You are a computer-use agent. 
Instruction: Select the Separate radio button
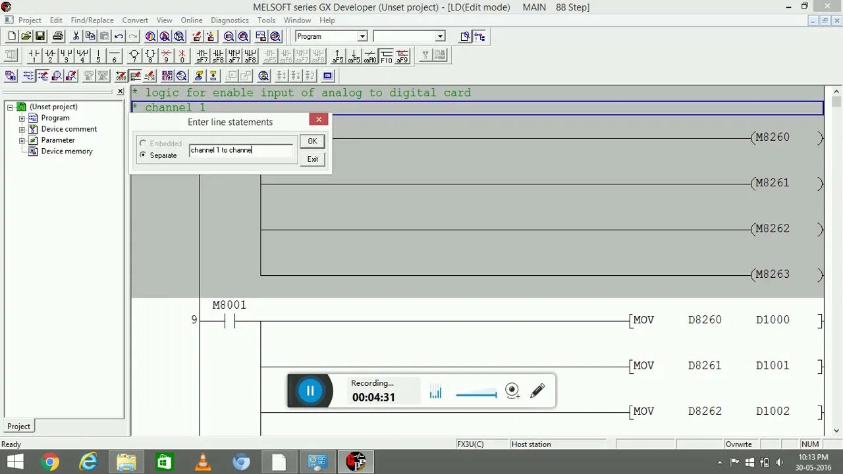pyautogui.click(x=143, y=155)
